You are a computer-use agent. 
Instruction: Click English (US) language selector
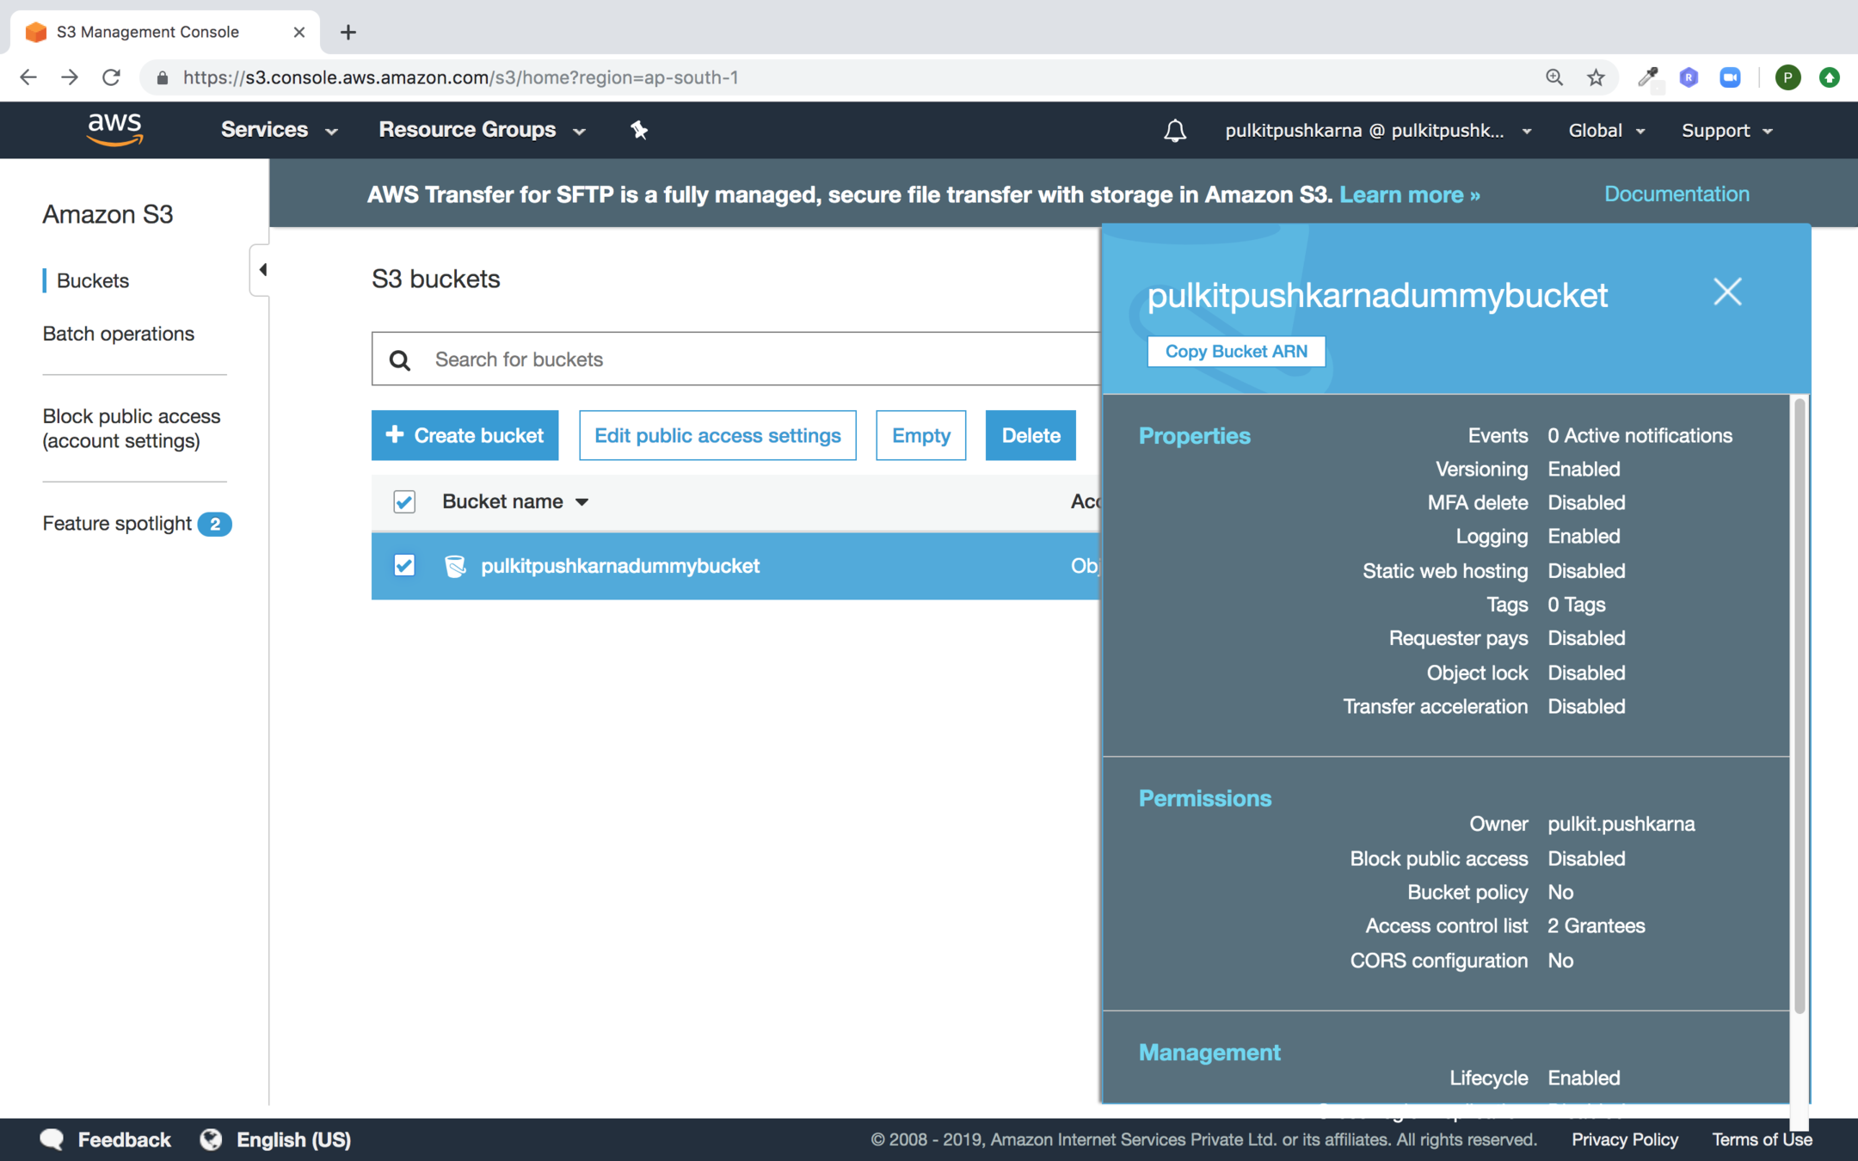point(293,1139)
